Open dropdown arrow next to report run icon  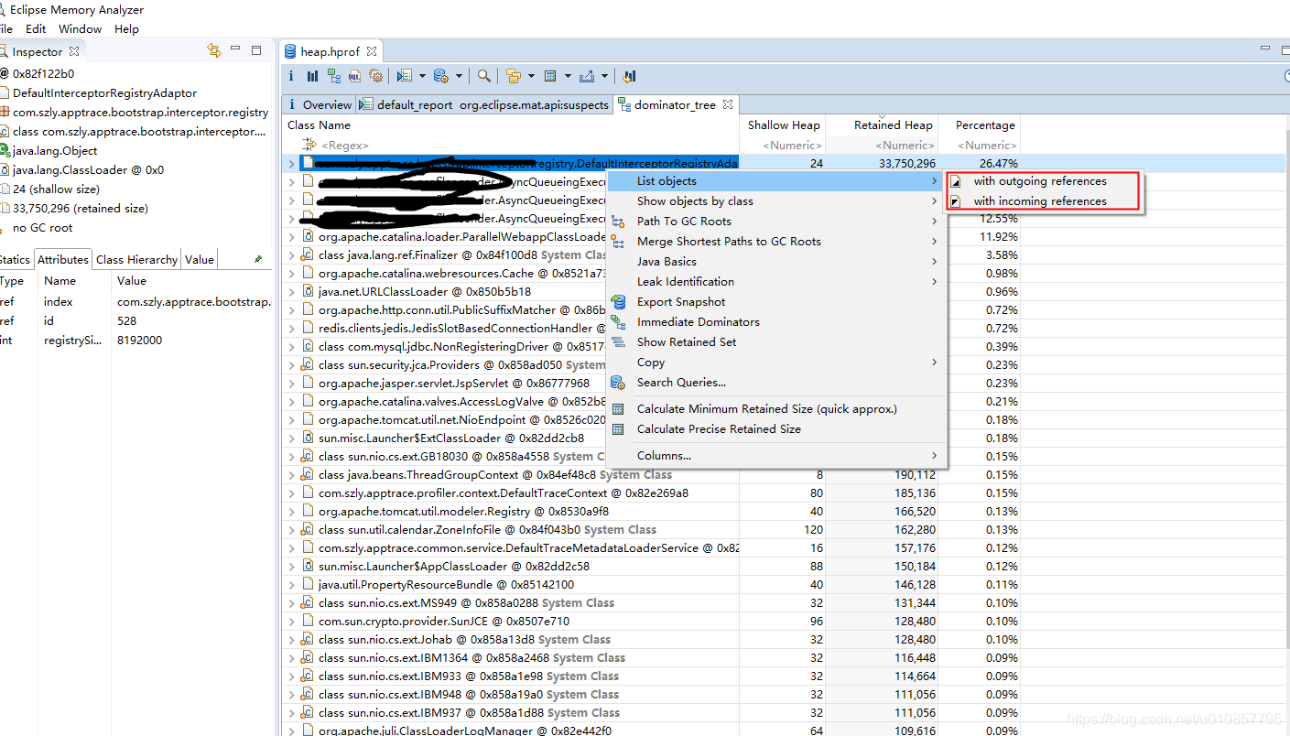tap(422, 76)
